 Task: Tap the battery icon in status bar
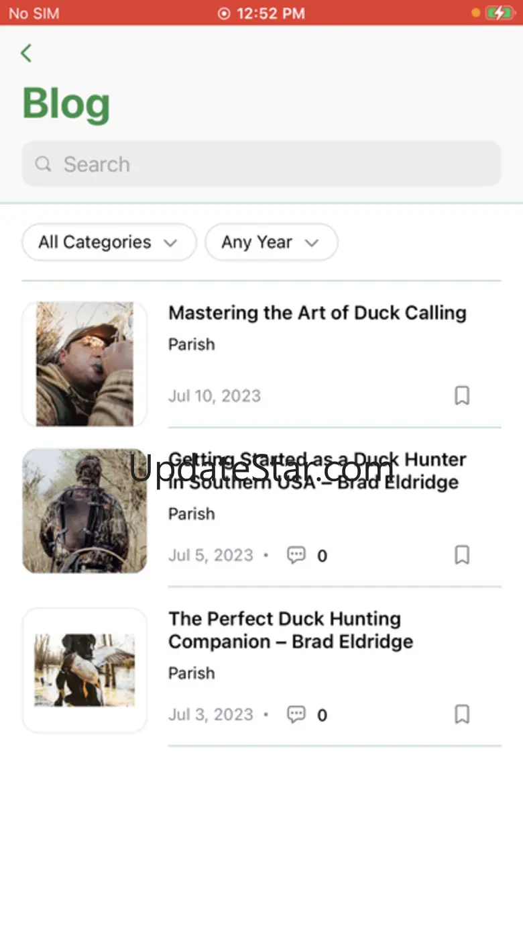click(x=499, y=13)
